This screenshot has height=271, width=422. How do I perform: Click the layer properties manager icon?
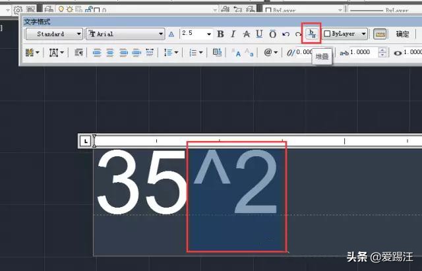pyautogui.click(x=49, y=10)
